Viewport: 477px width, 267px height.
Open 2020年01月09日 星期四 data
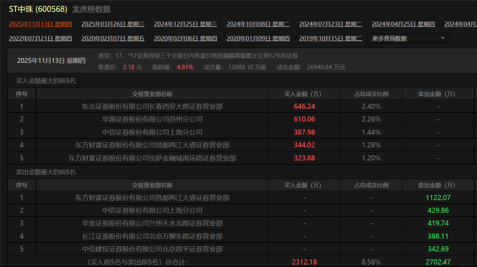[x=258, y=38]
